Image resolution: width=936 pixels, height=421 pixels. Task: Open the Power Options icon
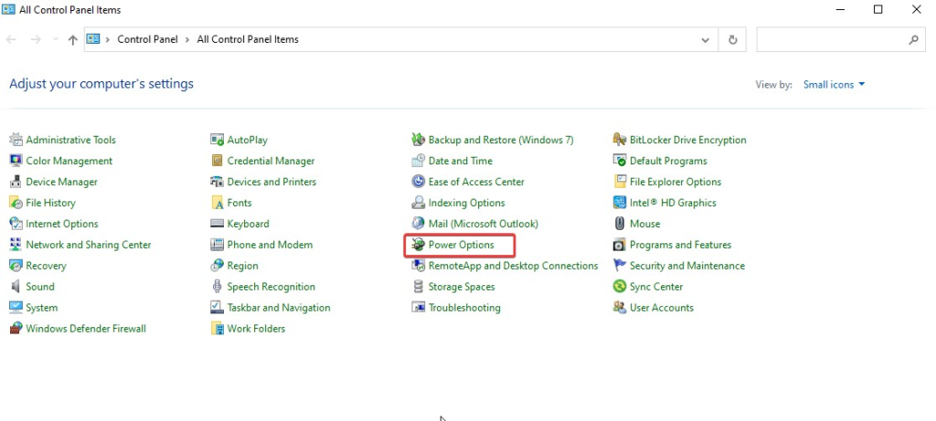click(418, 245)
